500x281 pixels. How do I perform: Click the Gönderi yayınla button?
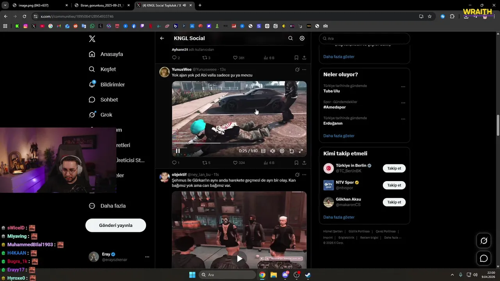click(116, 225)
